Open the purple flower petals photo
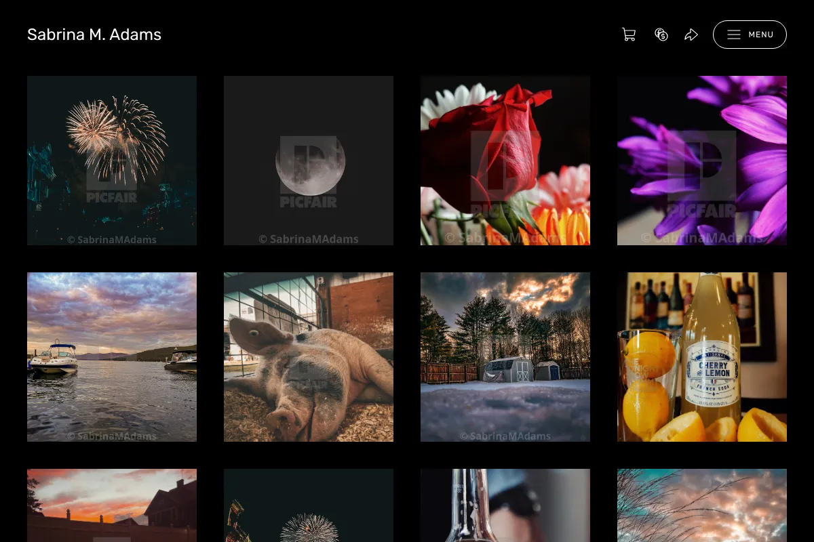This screenshot has width=814, height=542. click(x=702, y=161)
